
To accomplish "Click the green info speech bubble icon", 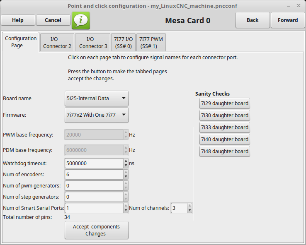I will [81, 20].
